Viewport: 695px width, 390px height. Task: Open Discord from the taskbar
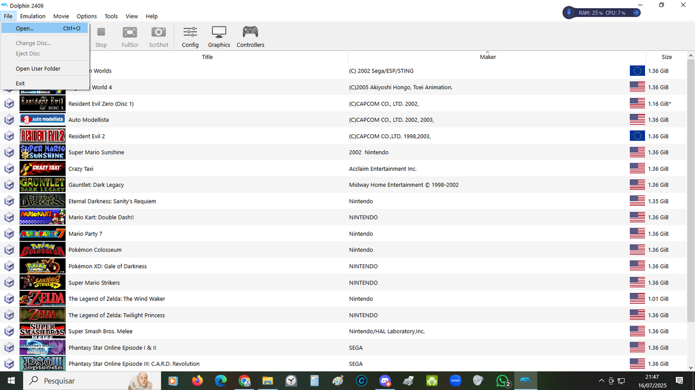pyautogui.click(x=385, y=381)
